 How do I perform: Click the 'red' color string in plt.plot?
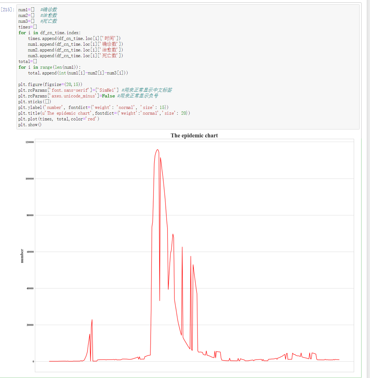click(x=92, y=119)
